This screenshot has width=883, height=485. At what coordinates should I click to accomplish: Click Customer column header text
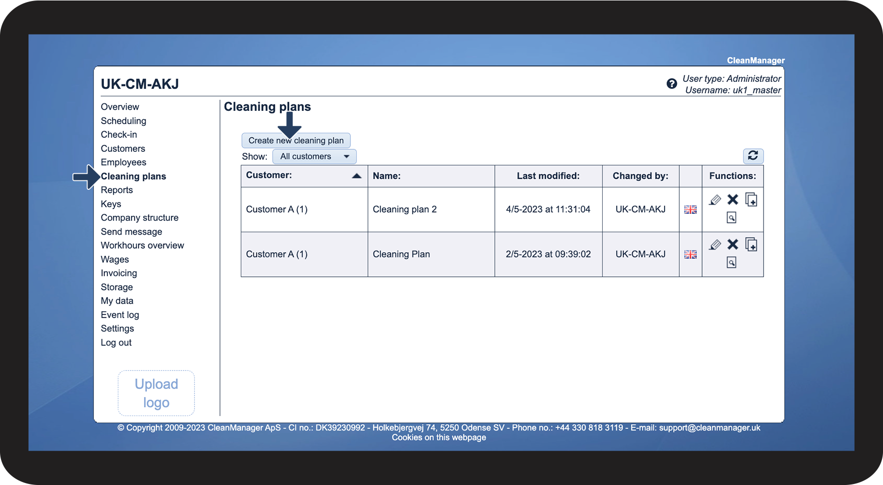pos(269,175)
